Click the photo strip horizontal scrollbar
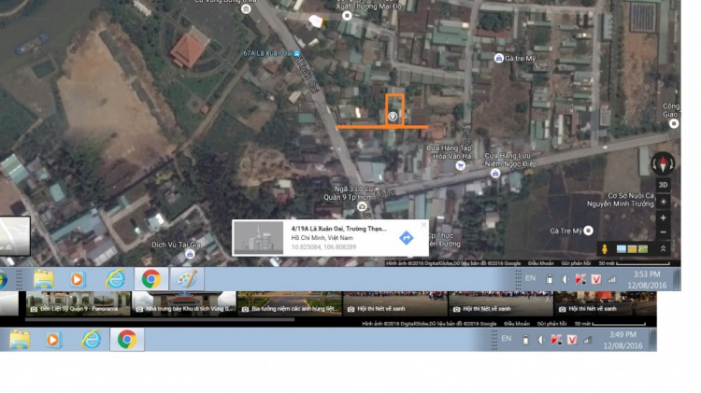This screenshot has width=701, height=393. pos(160,319)
